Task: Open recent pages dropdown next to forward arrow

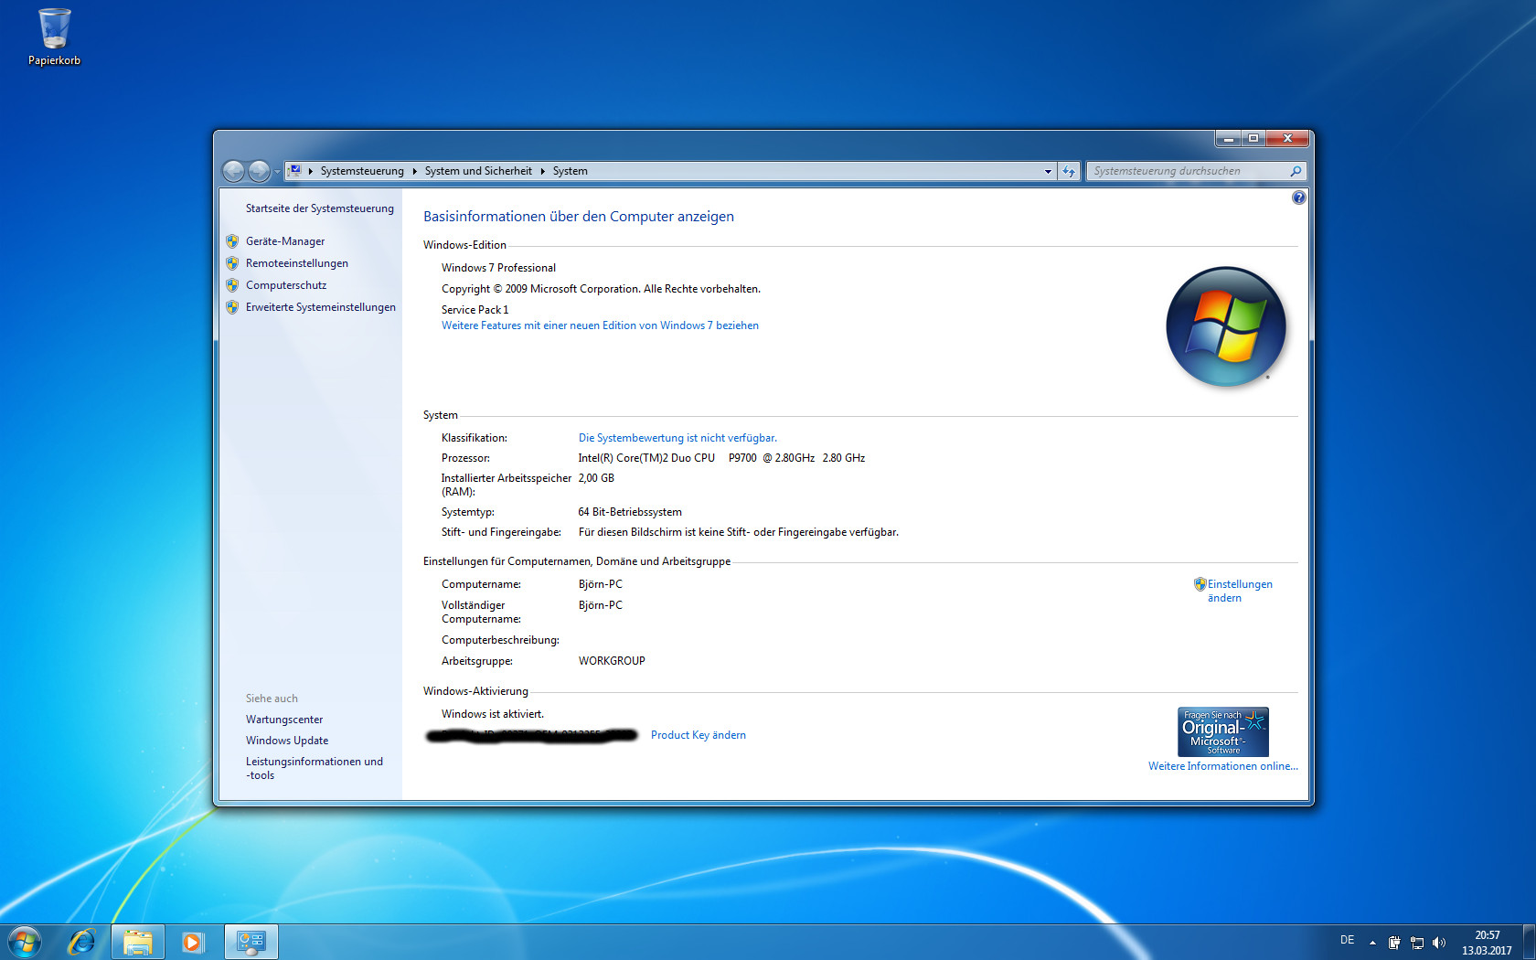Action: 277,172
